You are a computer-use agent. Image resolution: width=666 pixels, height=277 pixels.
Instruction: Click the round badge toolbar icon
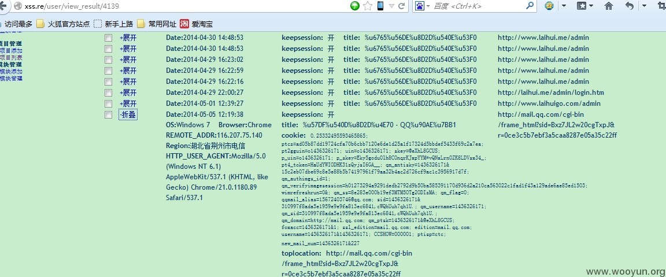pyautogui.click(x=550, y=6)
